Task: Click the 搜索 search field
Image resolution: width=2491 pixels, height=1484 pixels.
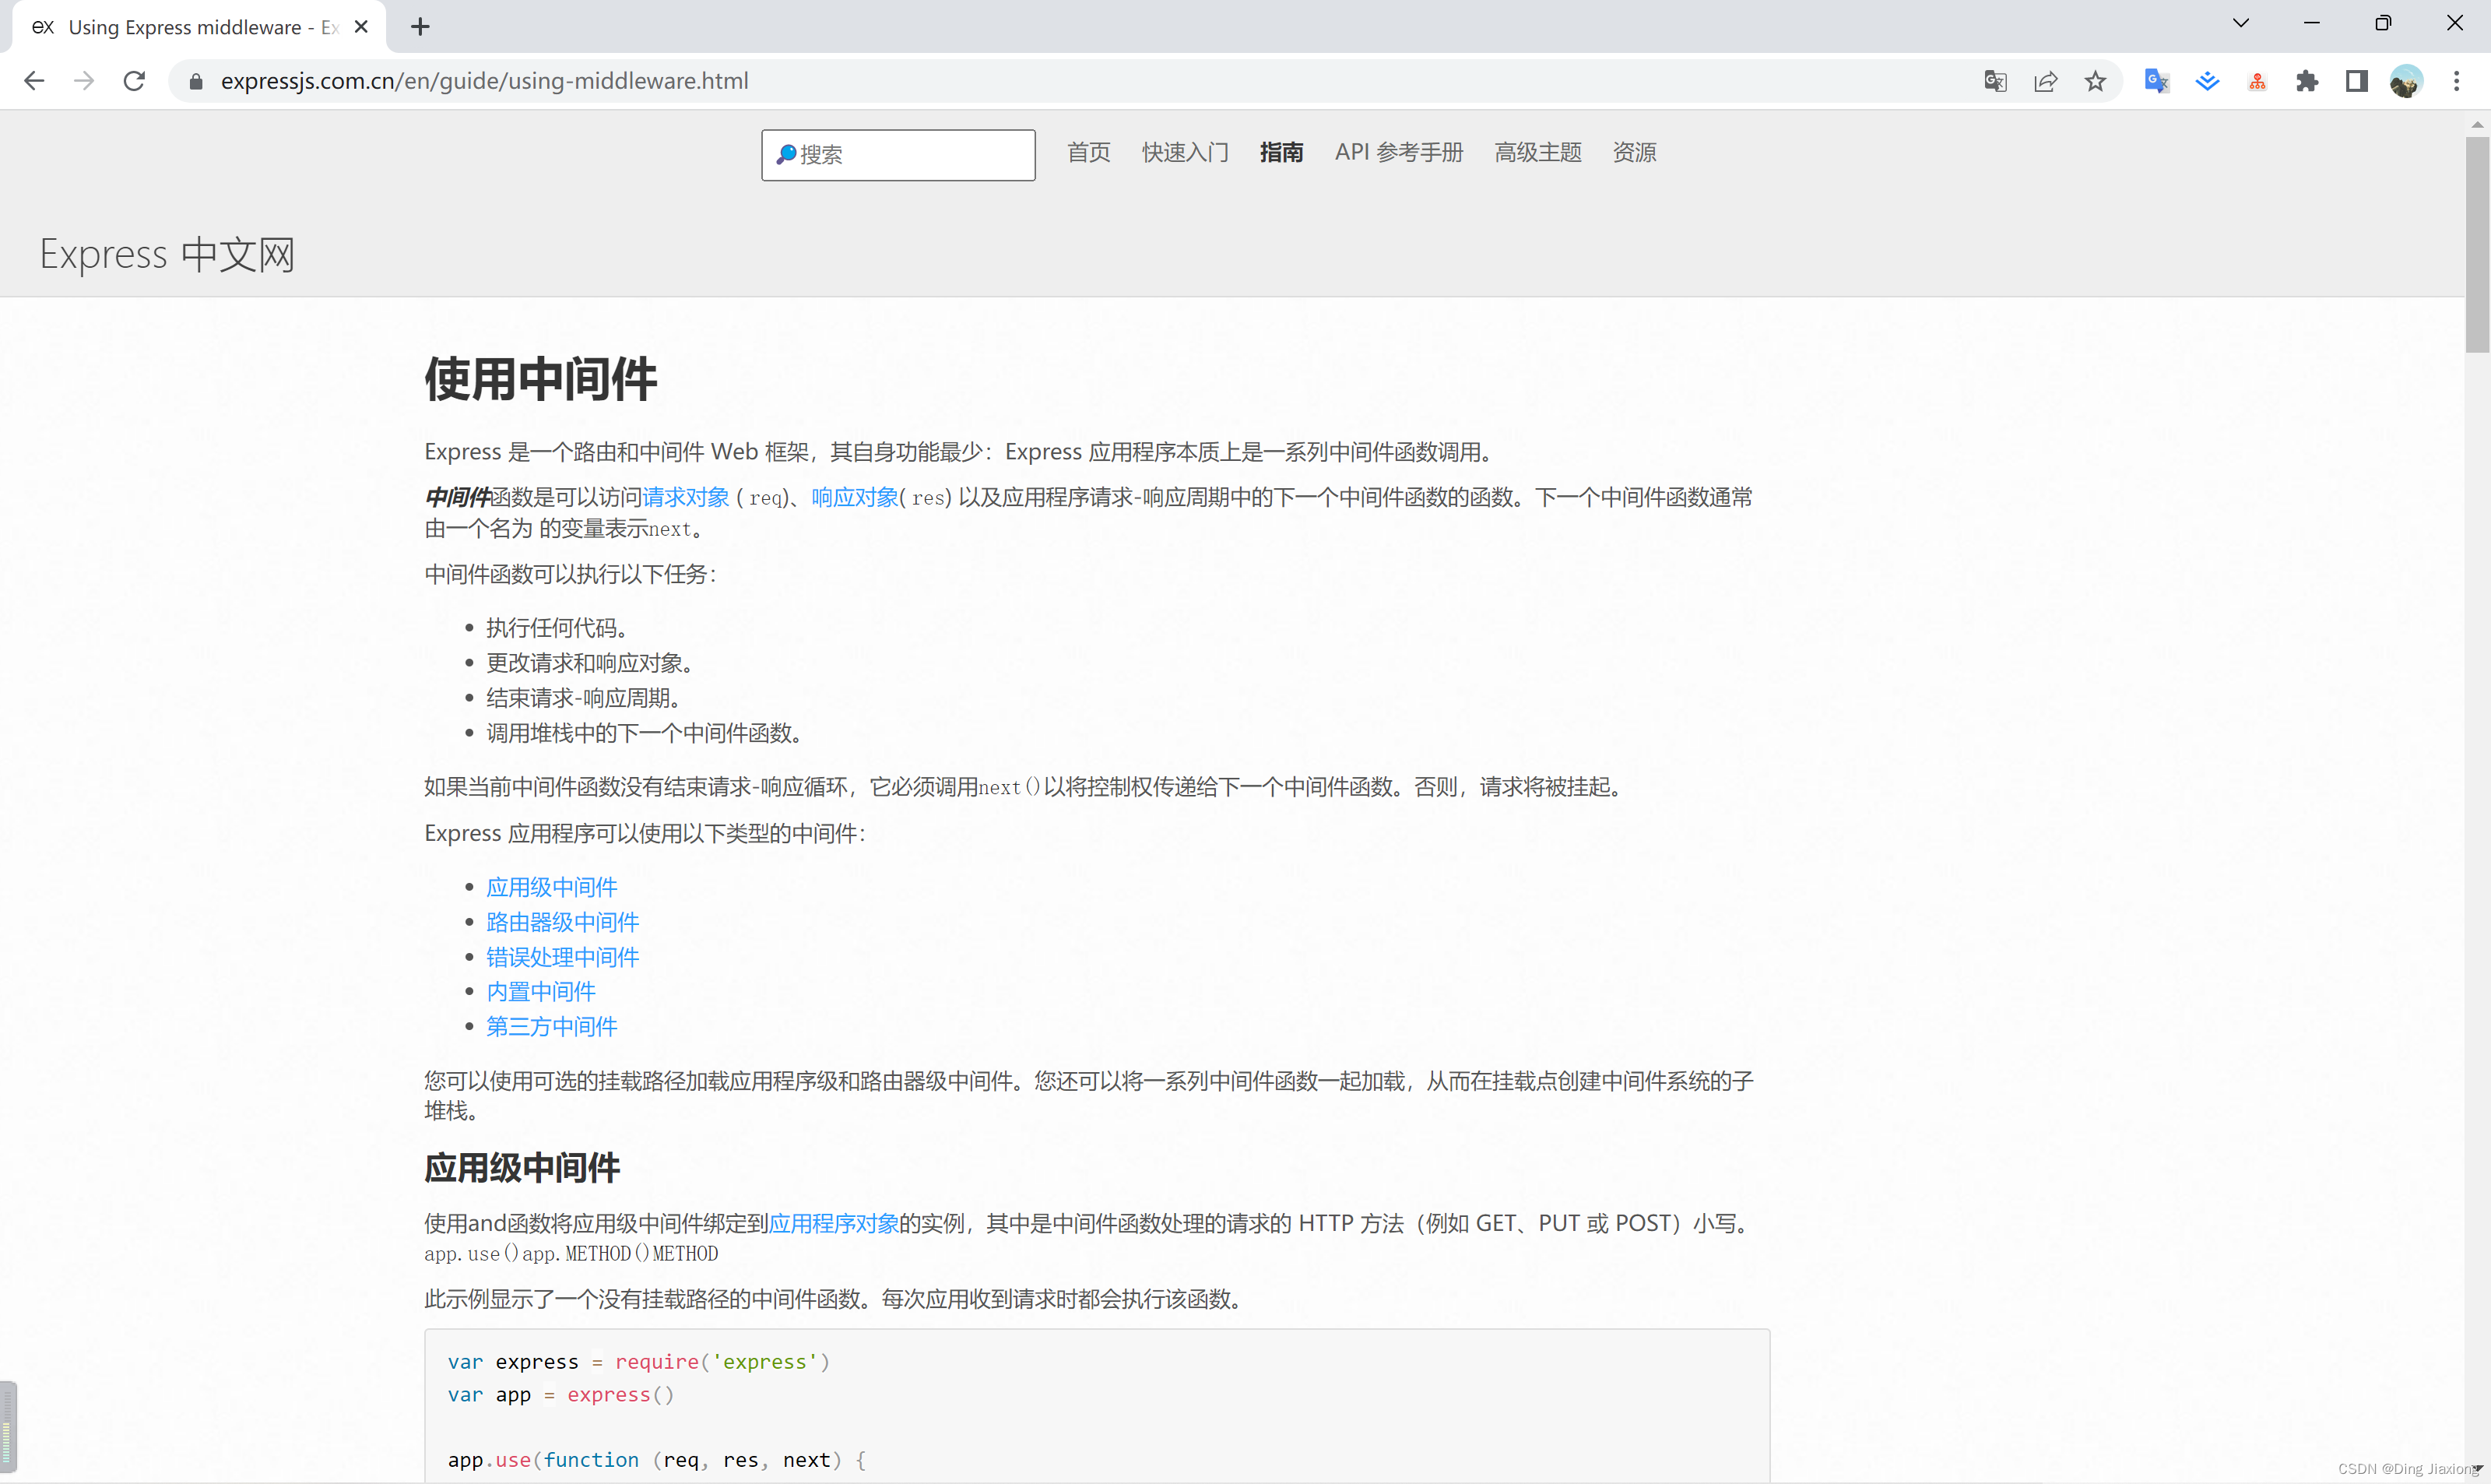Action: point(897,155)
